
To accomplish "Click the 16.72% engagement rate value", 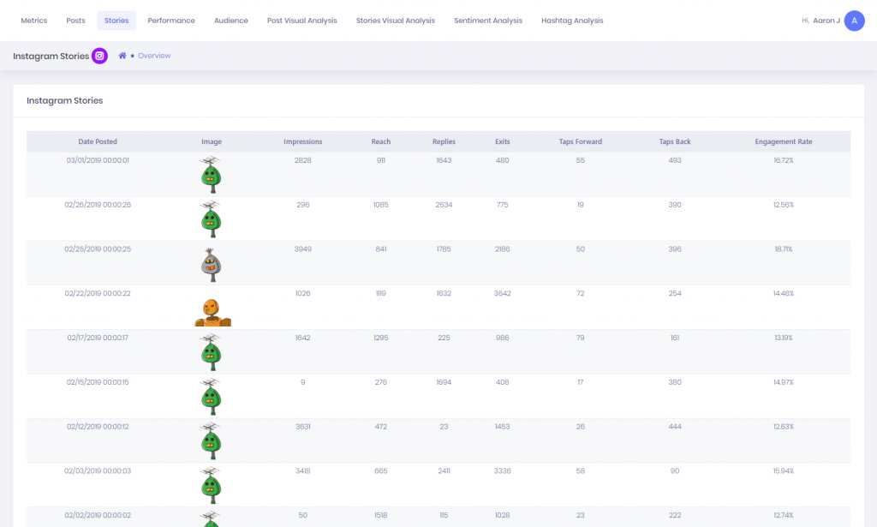I will tap(784, 160).
